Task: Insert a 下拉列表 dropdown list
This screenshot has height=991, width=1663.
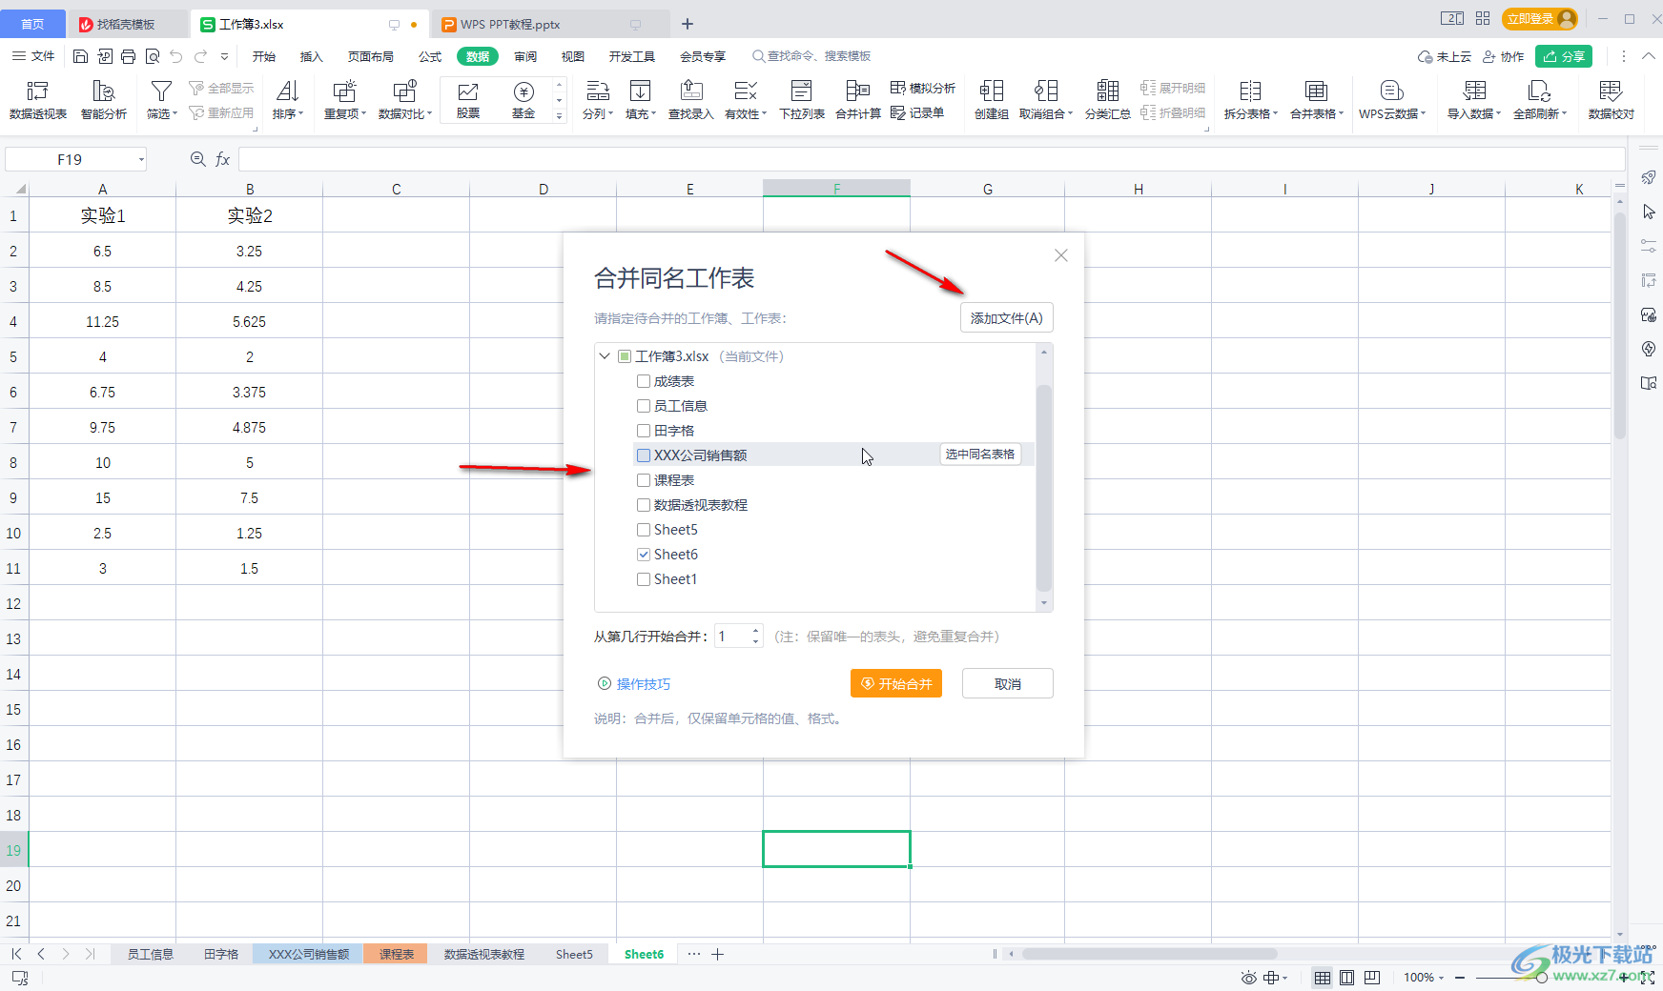Action: coord(802,100)
